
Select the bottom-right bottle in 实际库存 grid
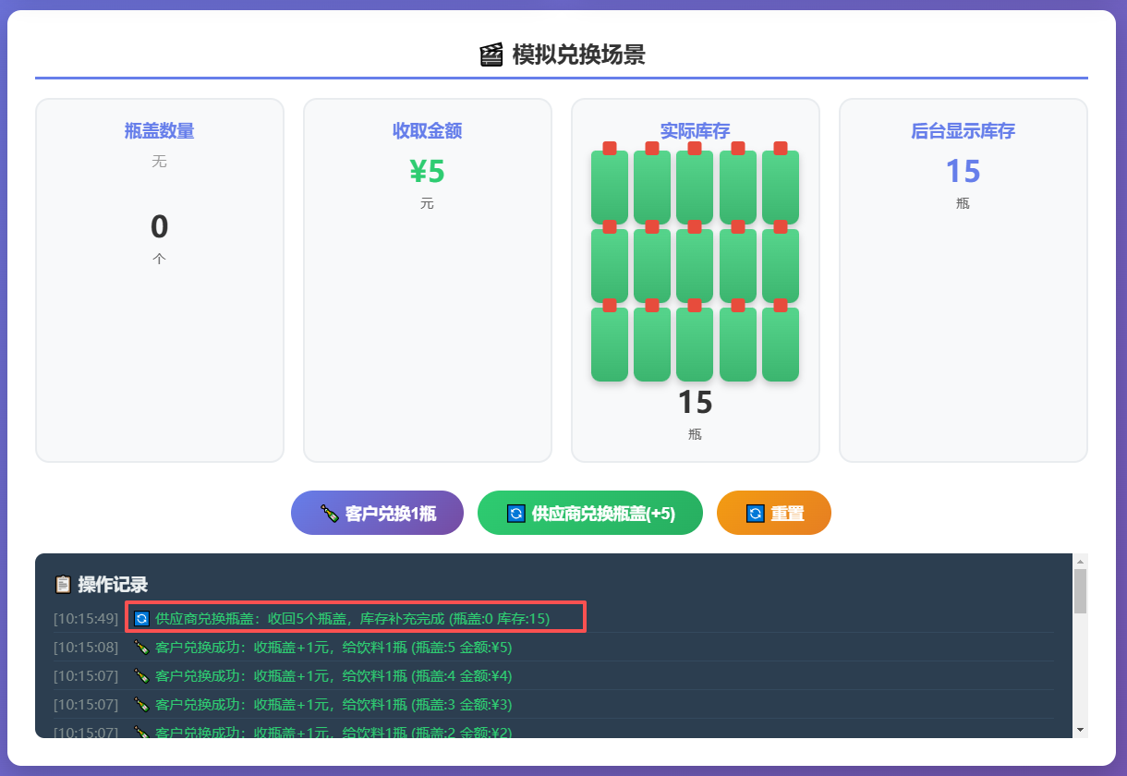pos(780,343)
